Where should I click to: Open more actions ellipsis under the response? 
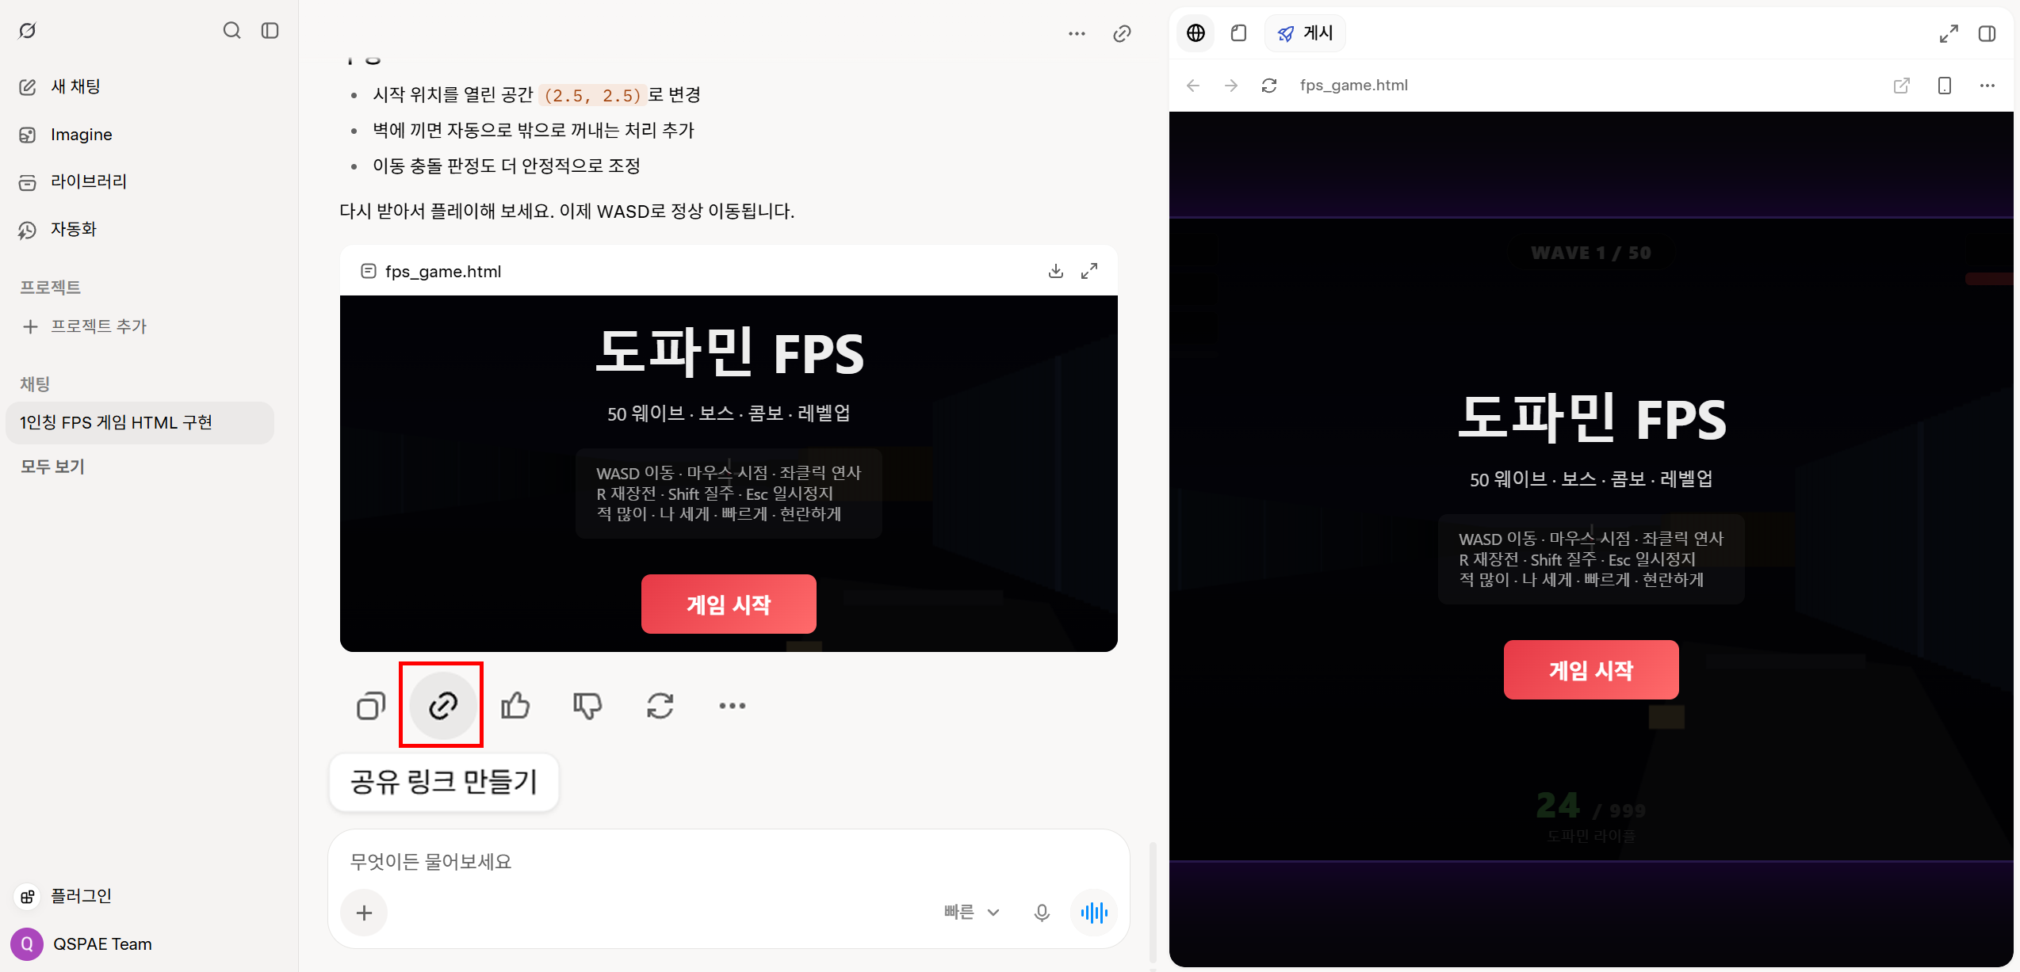(732, 705)
